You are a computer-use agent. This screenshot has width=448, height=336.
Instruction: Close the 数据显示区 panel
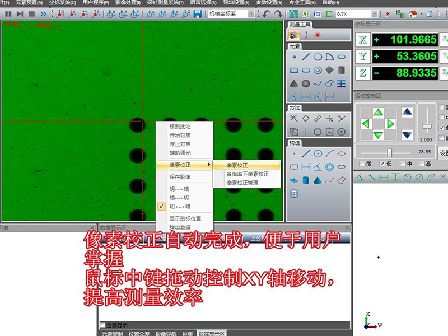click(x=347, y=228)
